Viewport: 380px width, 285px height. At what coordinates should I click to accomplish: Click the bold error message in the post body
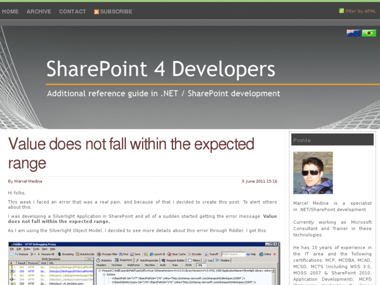[142, 219]
